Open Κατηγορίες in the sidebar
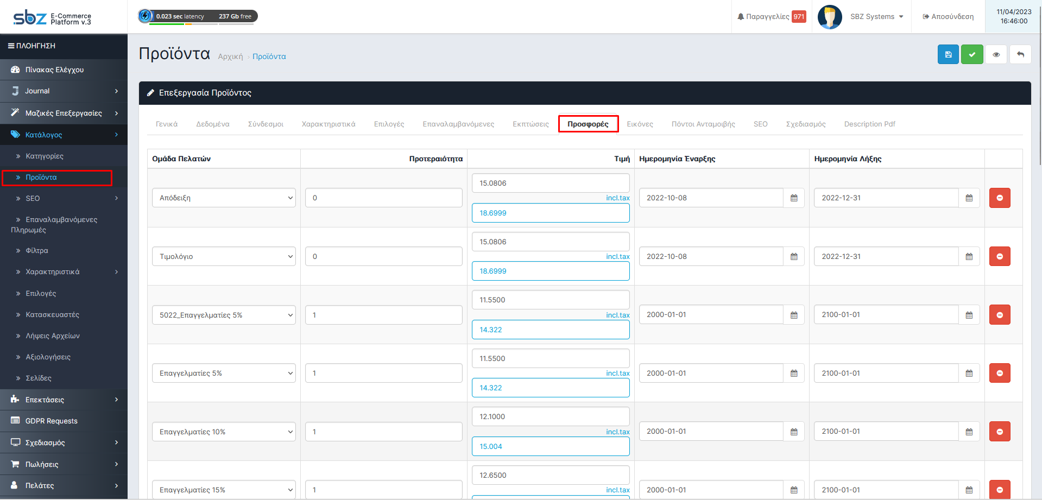Screen dimensions: 1042x500 coord(45,156)
